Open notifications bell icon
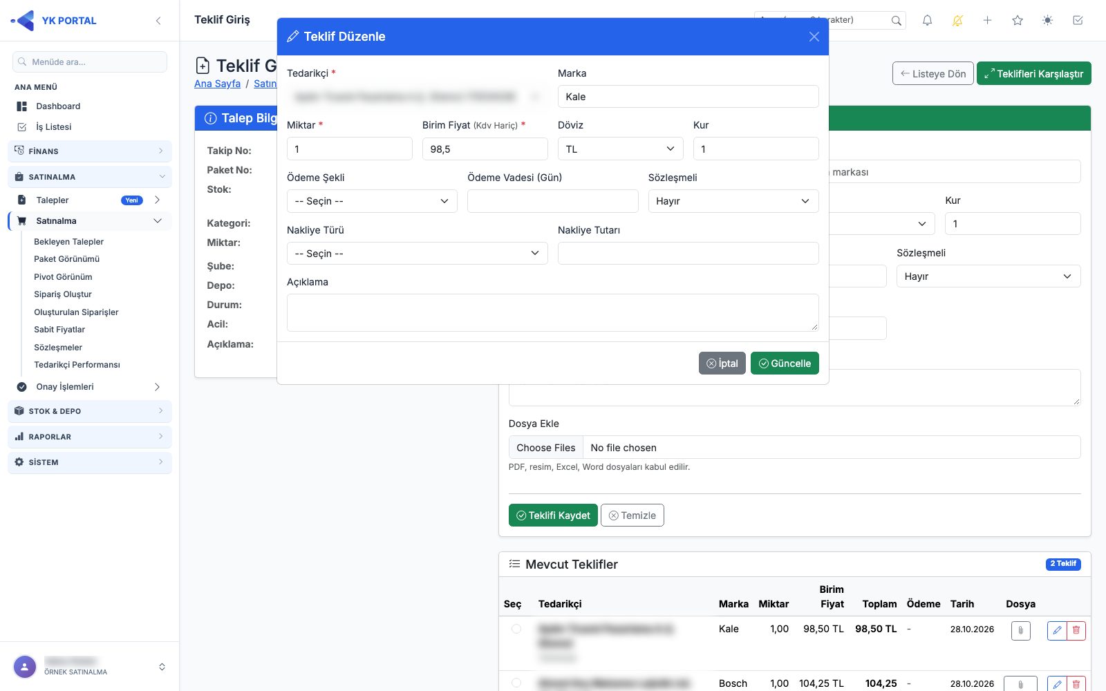Screen dimensions: 1106x691 click(928, 21)
